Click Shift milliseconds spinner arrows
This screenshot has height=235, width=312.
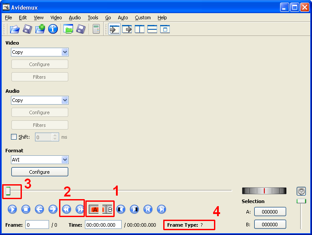pos(55,137)
